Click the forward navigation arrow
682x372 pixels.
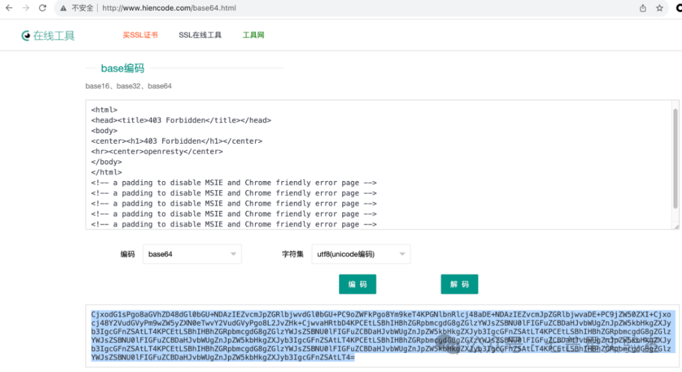tap(25, 9)
